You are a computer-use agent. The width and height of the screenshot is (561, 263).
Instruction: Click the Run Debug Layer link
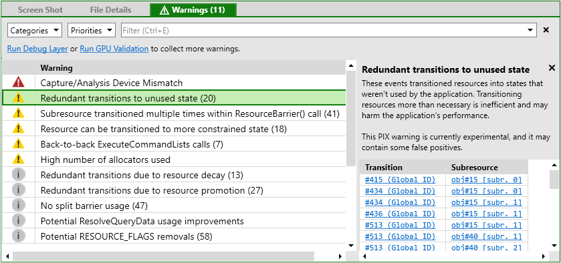click(x=37, y=49)
